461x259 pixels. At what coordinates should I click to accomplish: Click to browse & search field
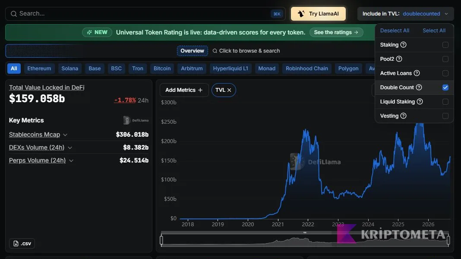(x=246, y=51)
